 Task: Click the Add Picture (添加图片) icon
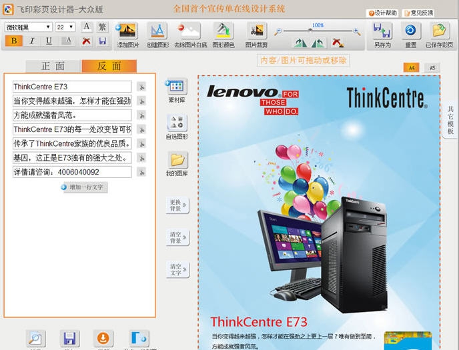click(127, 31)
